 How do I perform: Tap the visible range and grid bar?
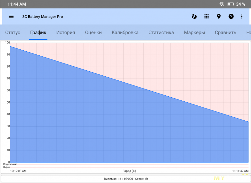125,179
